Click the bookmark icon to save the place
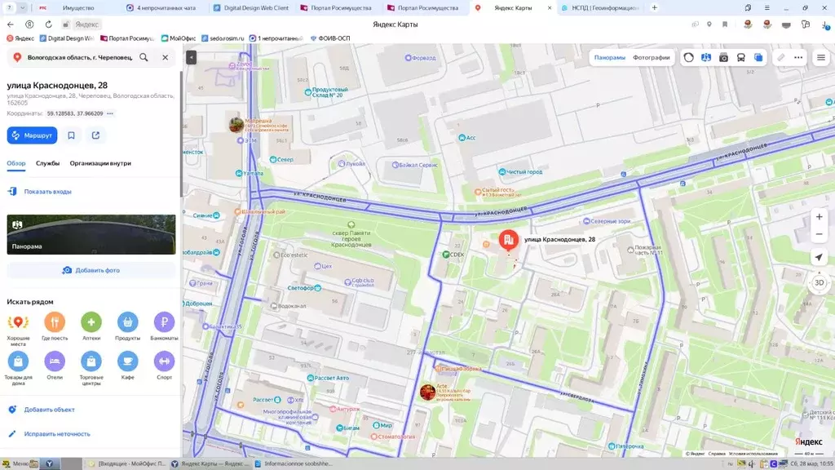The height and width of the screenshot is (470, 835). (72, 135)
